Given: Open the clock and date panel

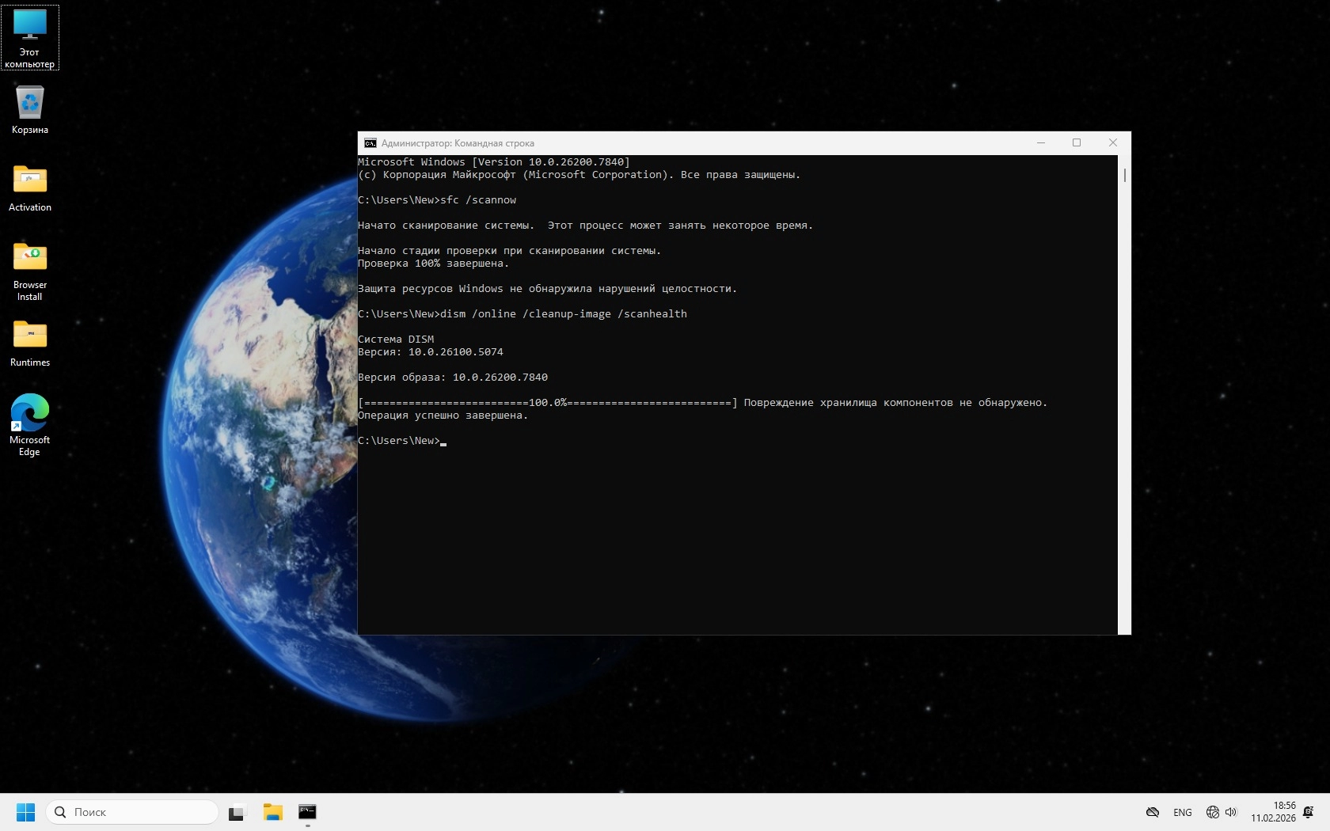Looking at the screenshot, I should 1273,812.
